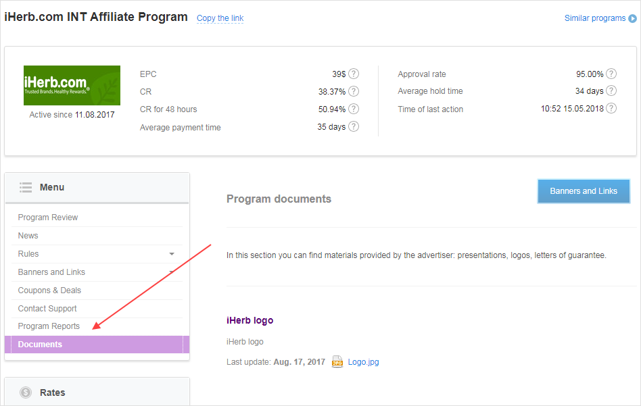Viewport: 641px width, 406px height.
Task: Click the Time of last action help icon
Action: [x=611, y=108]
